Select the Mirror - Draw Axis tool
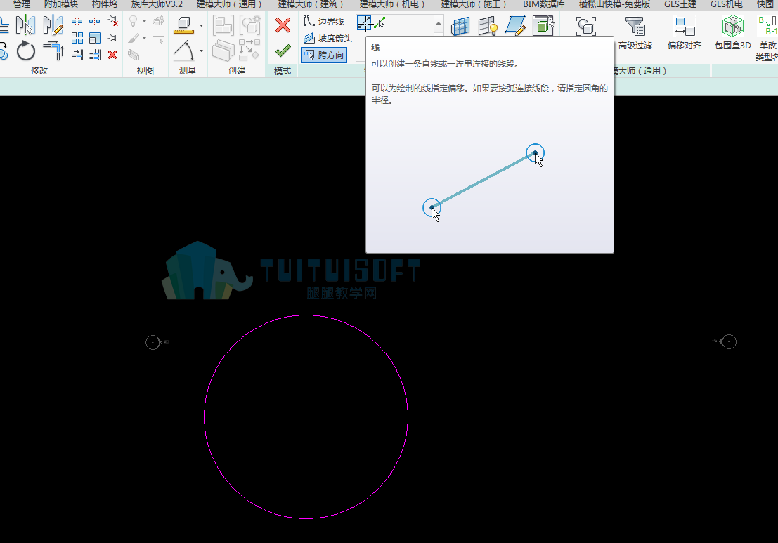This screenshot has width=778, height=543. pos(53,25)
